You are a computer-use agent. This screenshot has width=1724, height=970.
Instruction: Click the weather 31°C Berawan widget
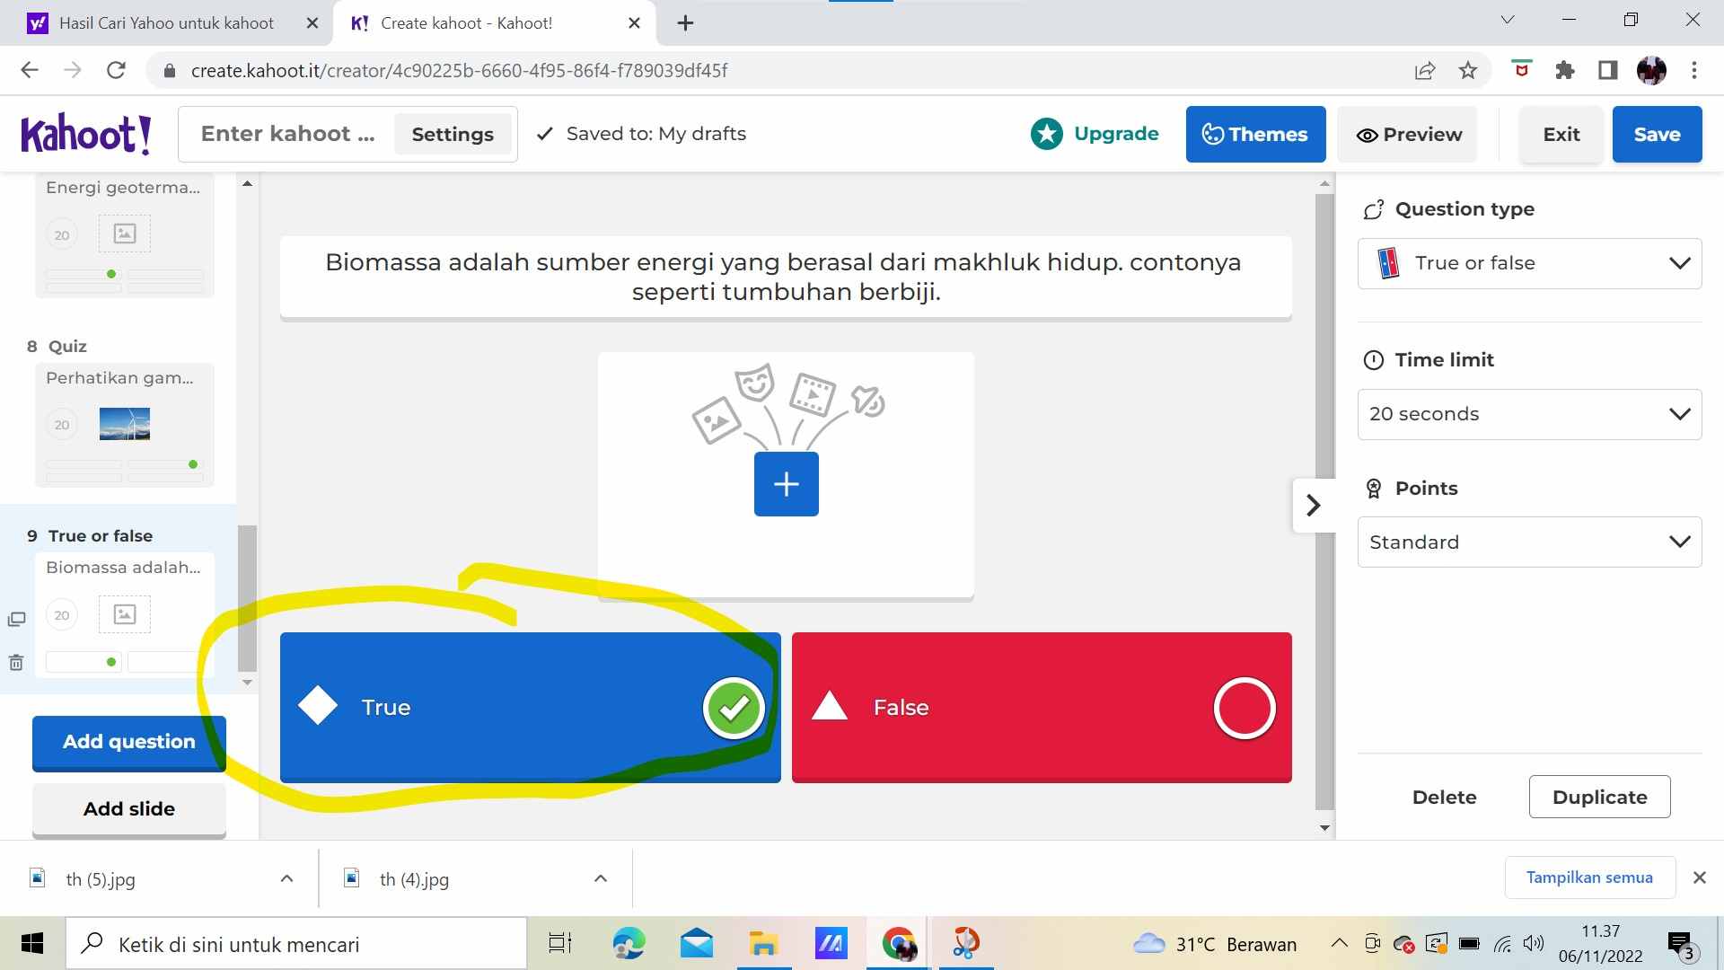pyautogui.click(x=1214, y=944)
